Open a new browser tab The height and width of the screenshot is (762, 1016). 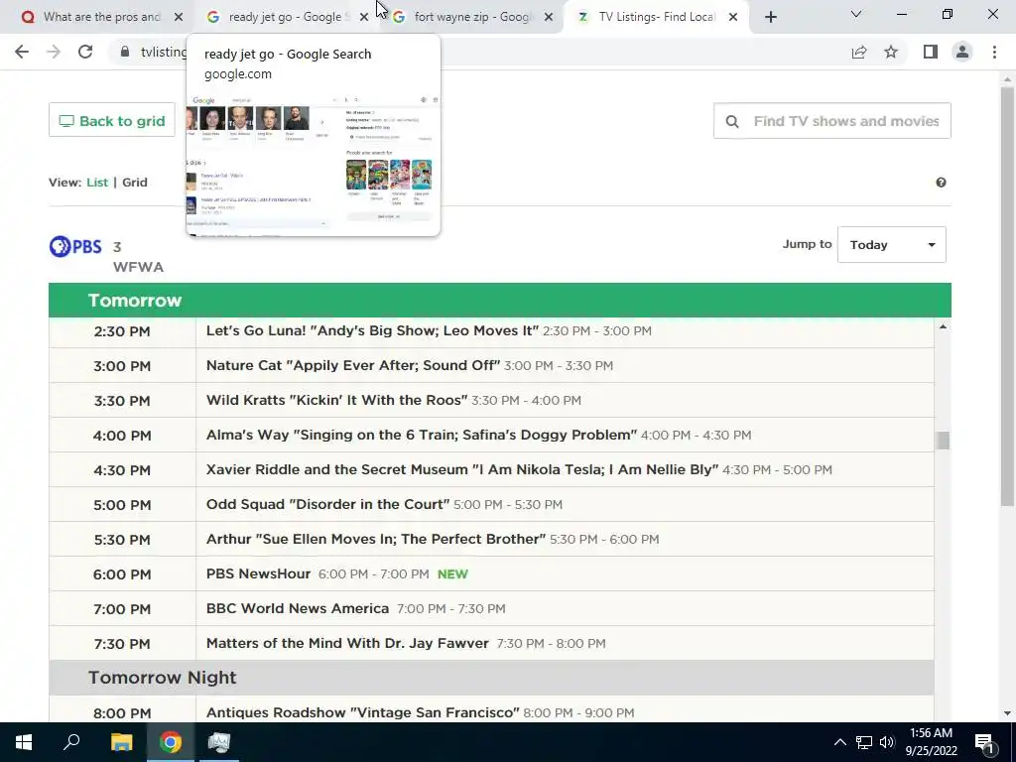770,18
